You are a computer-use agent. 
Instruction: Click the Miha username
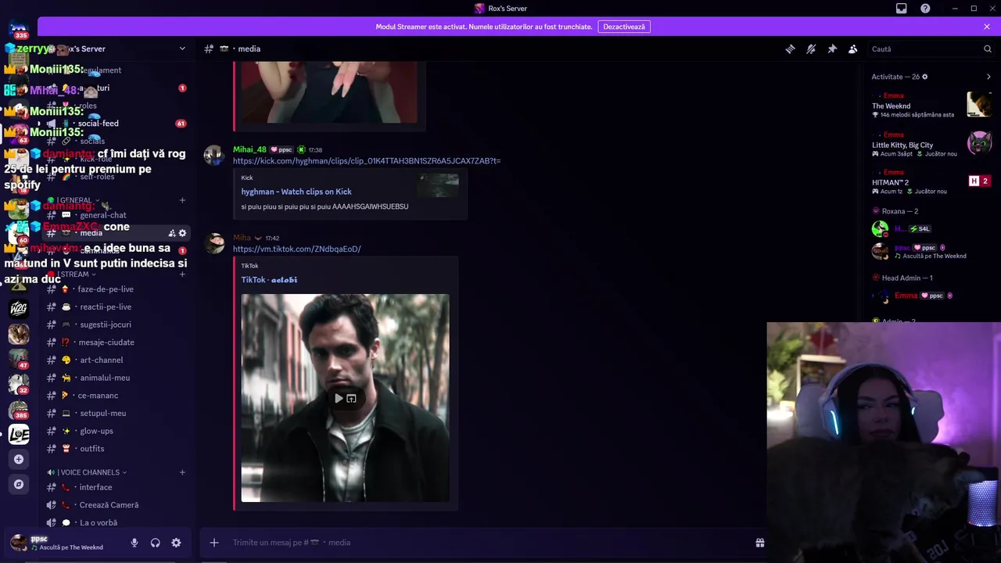[242, 238]
